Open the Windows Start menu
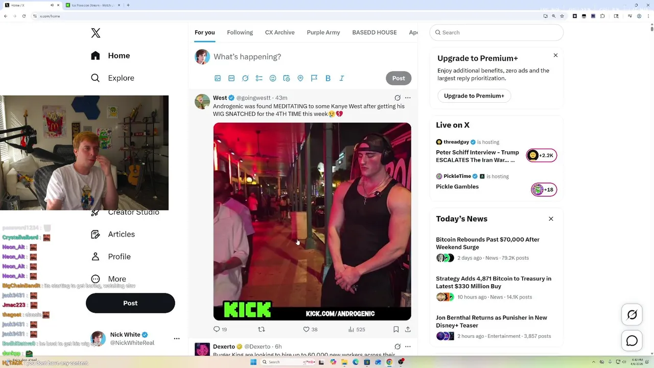 [x=253, y=362]
